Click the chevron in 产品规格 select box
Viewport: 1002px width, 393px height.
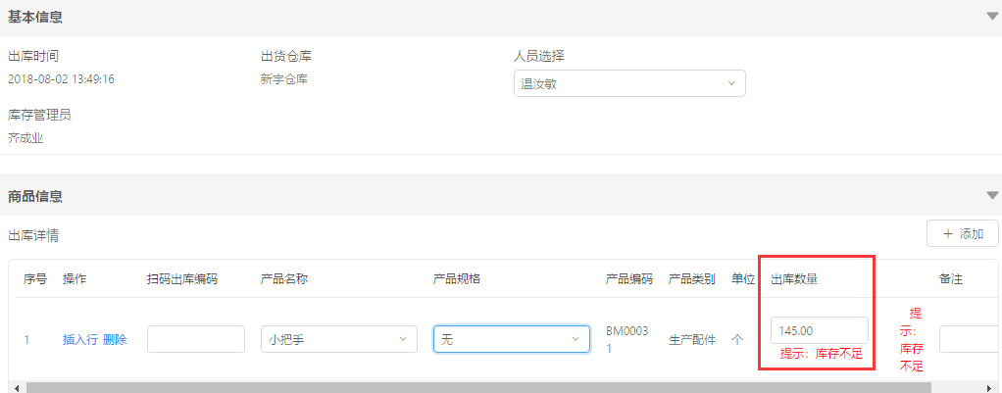pos(576,339)
